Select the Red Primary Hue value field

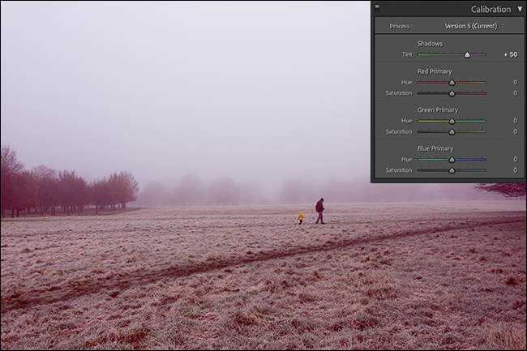point(514,83)
